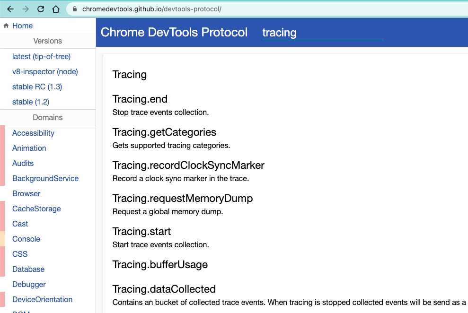Click the lock icon in the address bar
The image size is (468, 313).
point(75,9)
